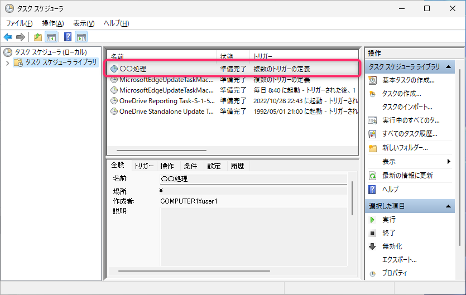Click the details pane horizontal scrollbar

point(194,271)
